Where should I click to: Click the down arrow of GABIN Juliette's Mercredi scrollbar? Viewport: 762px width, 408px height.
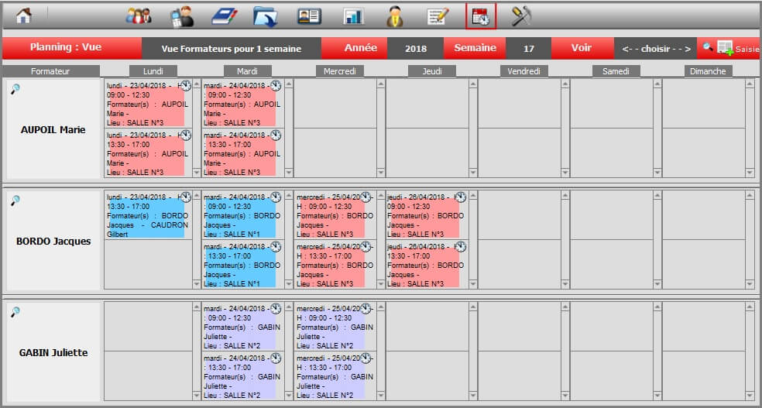380,396
